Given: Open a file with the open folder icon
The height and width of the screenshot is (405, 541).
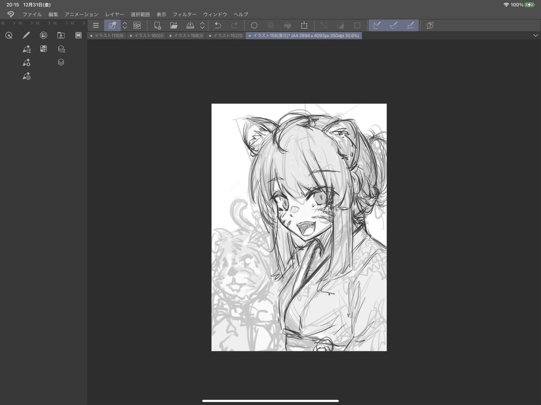Looking at the screenshot, I should [174, 25].
